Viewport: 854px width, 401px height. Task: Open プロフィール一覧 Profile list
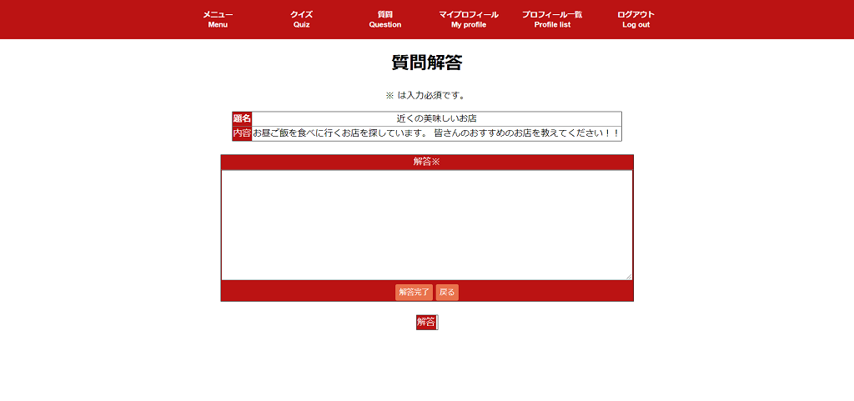552,19
